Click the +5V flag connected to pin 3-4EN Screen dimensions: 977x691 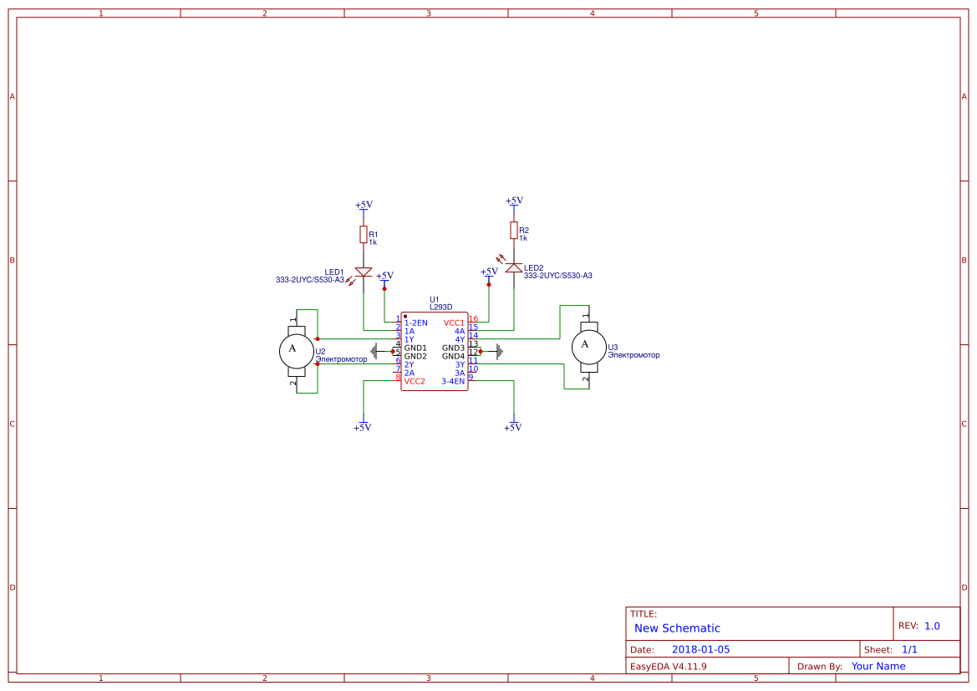[x=514, y=423]
